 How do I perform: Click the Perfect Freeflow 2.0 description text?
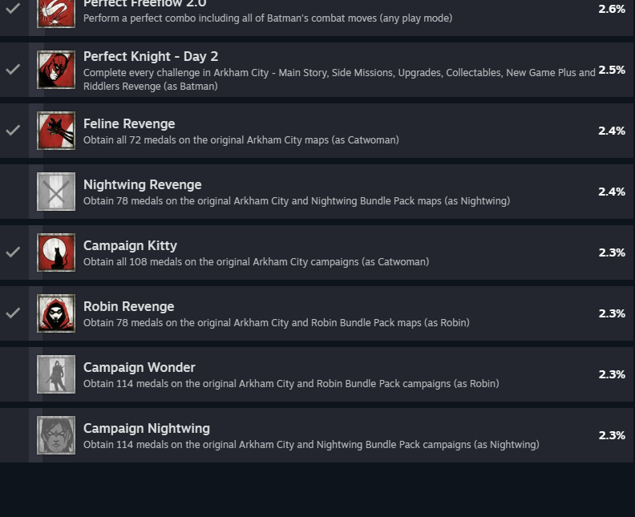[x=268, y=18]
